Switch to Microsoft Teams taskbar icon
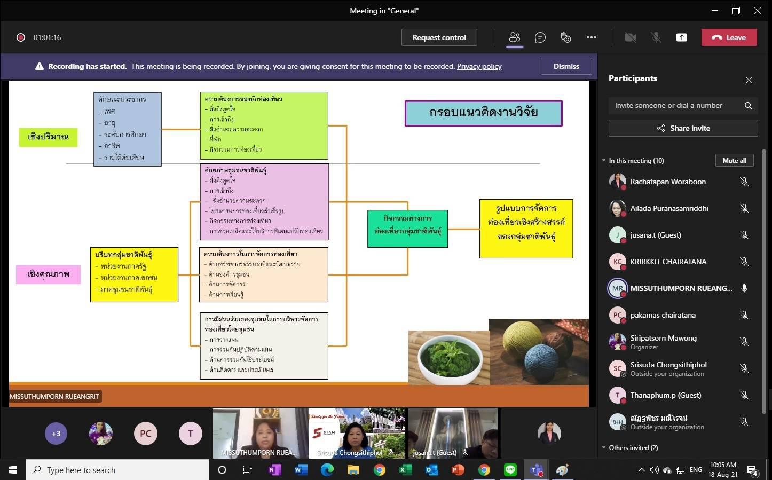Viewport: 772px width, 480px height. pos(536,470)
